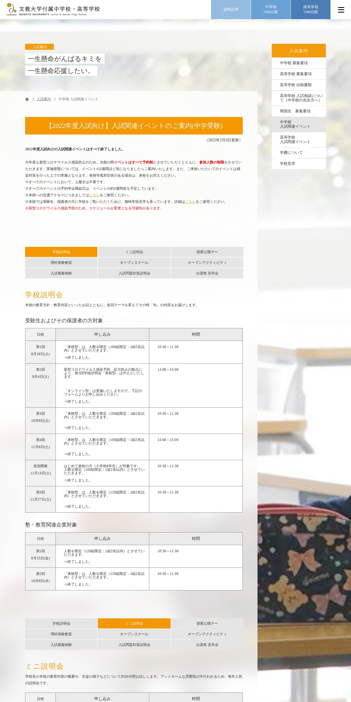Screen dimensions: 351x702
Task: Click 14:00～15:00 time for 9月4日
Action: [x=168, y=370]
